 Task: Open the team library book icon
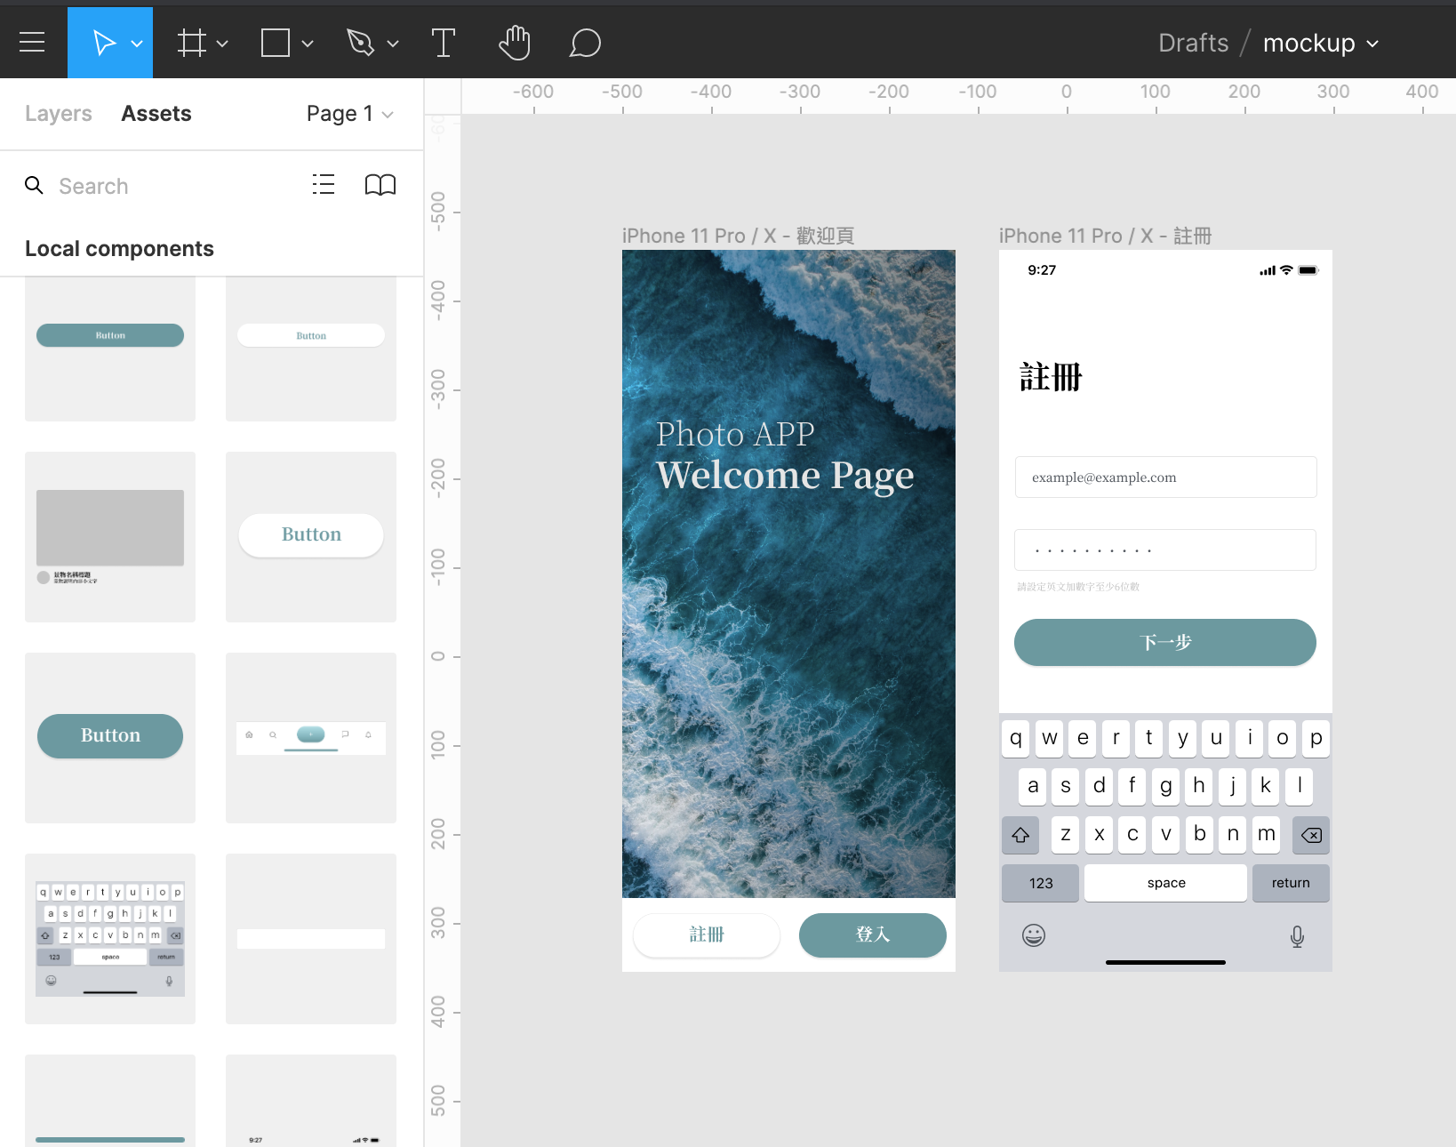pyautogui.click(x=380, y=185)
